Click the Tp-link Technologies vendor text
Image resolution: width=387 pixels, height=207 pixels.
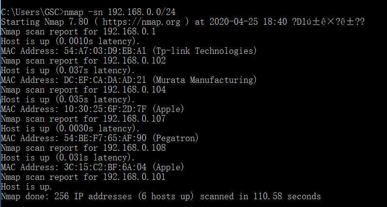(x=205, y=51)
